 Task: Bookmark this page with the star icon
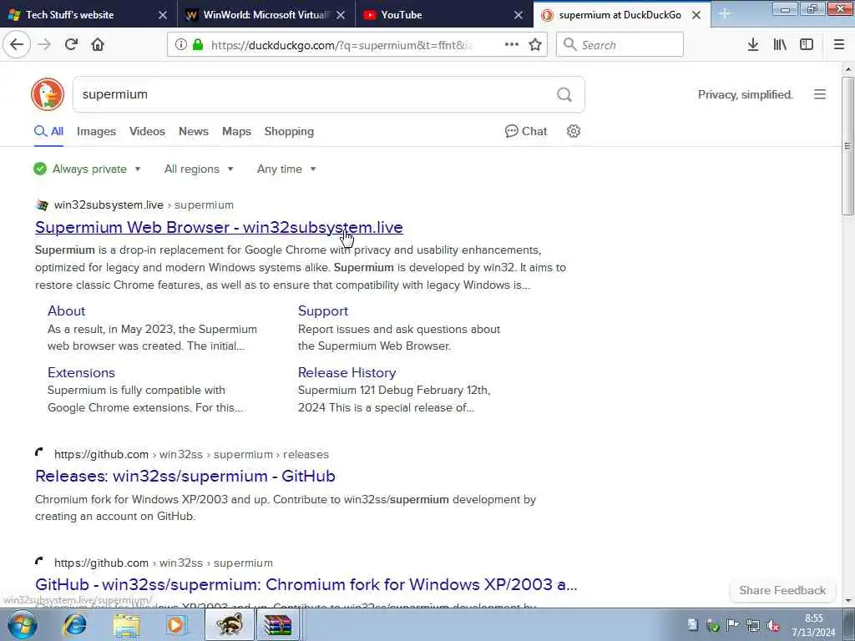coord(535,45)
